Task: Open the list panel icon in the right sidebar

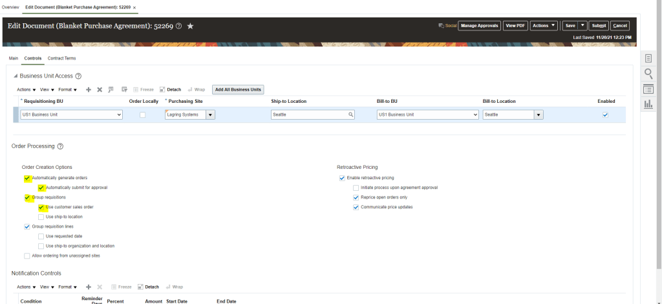Action: click(x=648, y=89)
